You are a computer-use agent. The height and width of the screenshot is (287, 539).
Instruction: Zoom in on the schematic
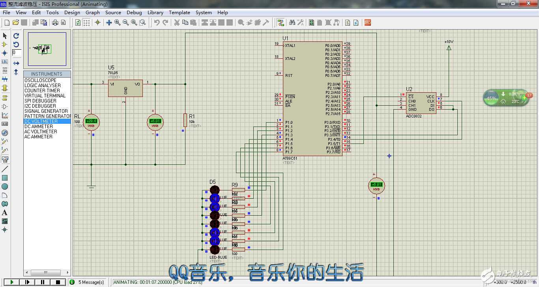pyautogui.click(x=118, y=22)
